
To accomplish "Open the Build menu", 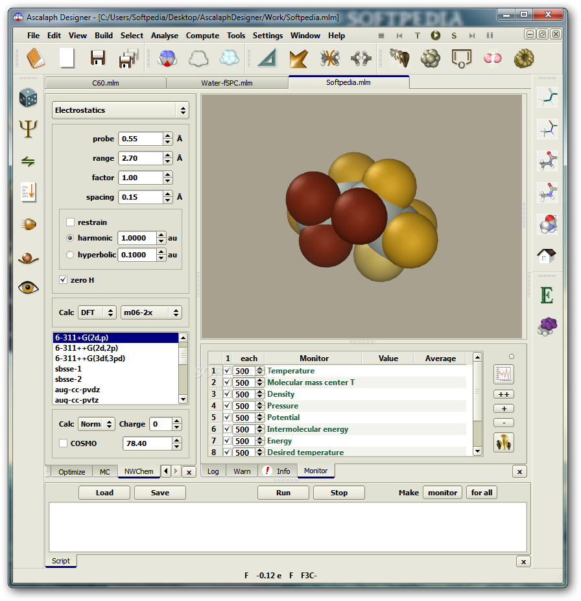I will pyautogui.click(x=104, y=36).
